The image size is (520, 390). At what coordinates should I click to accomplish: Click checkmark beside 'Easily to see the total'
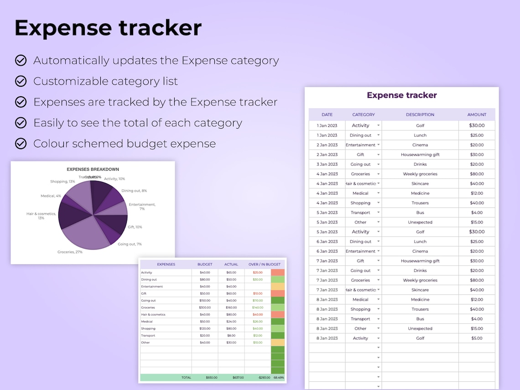[21, 123]
